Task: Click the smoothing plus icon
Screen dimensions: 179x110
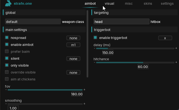Action: [84, 104]
